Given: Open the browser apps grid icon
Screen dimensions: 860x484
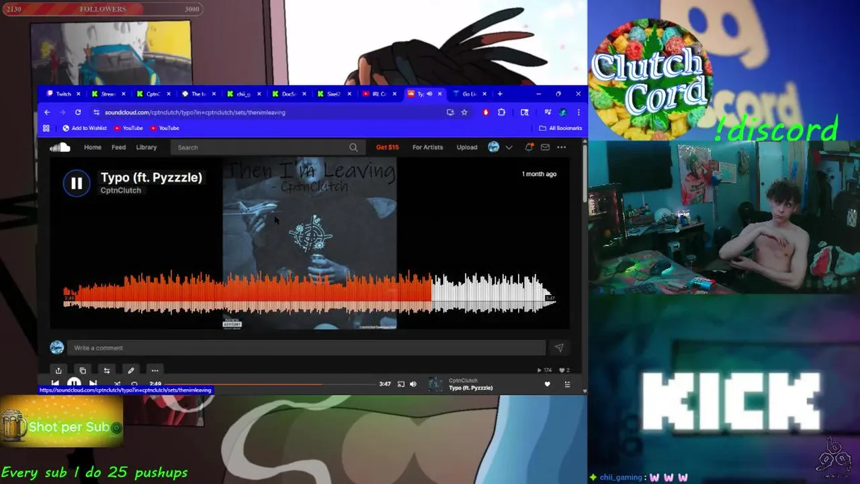Looking at the screenshot, I should (46, 128).
